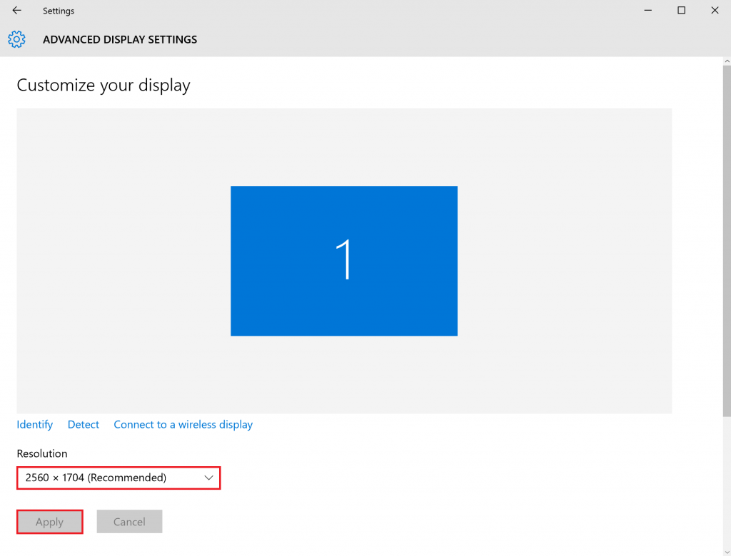Click the Settings title bar label

coord(59,10)
